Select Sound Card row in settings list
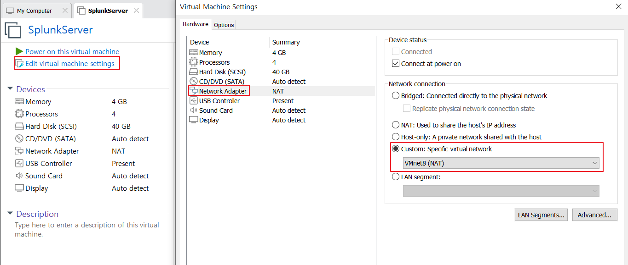Image resolution: width=628 pixels, height=265 pixels. [281, 110]
